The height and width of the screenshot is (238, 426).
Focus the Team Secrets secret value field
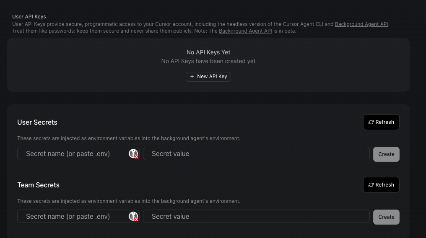click(x=256, y=216)
